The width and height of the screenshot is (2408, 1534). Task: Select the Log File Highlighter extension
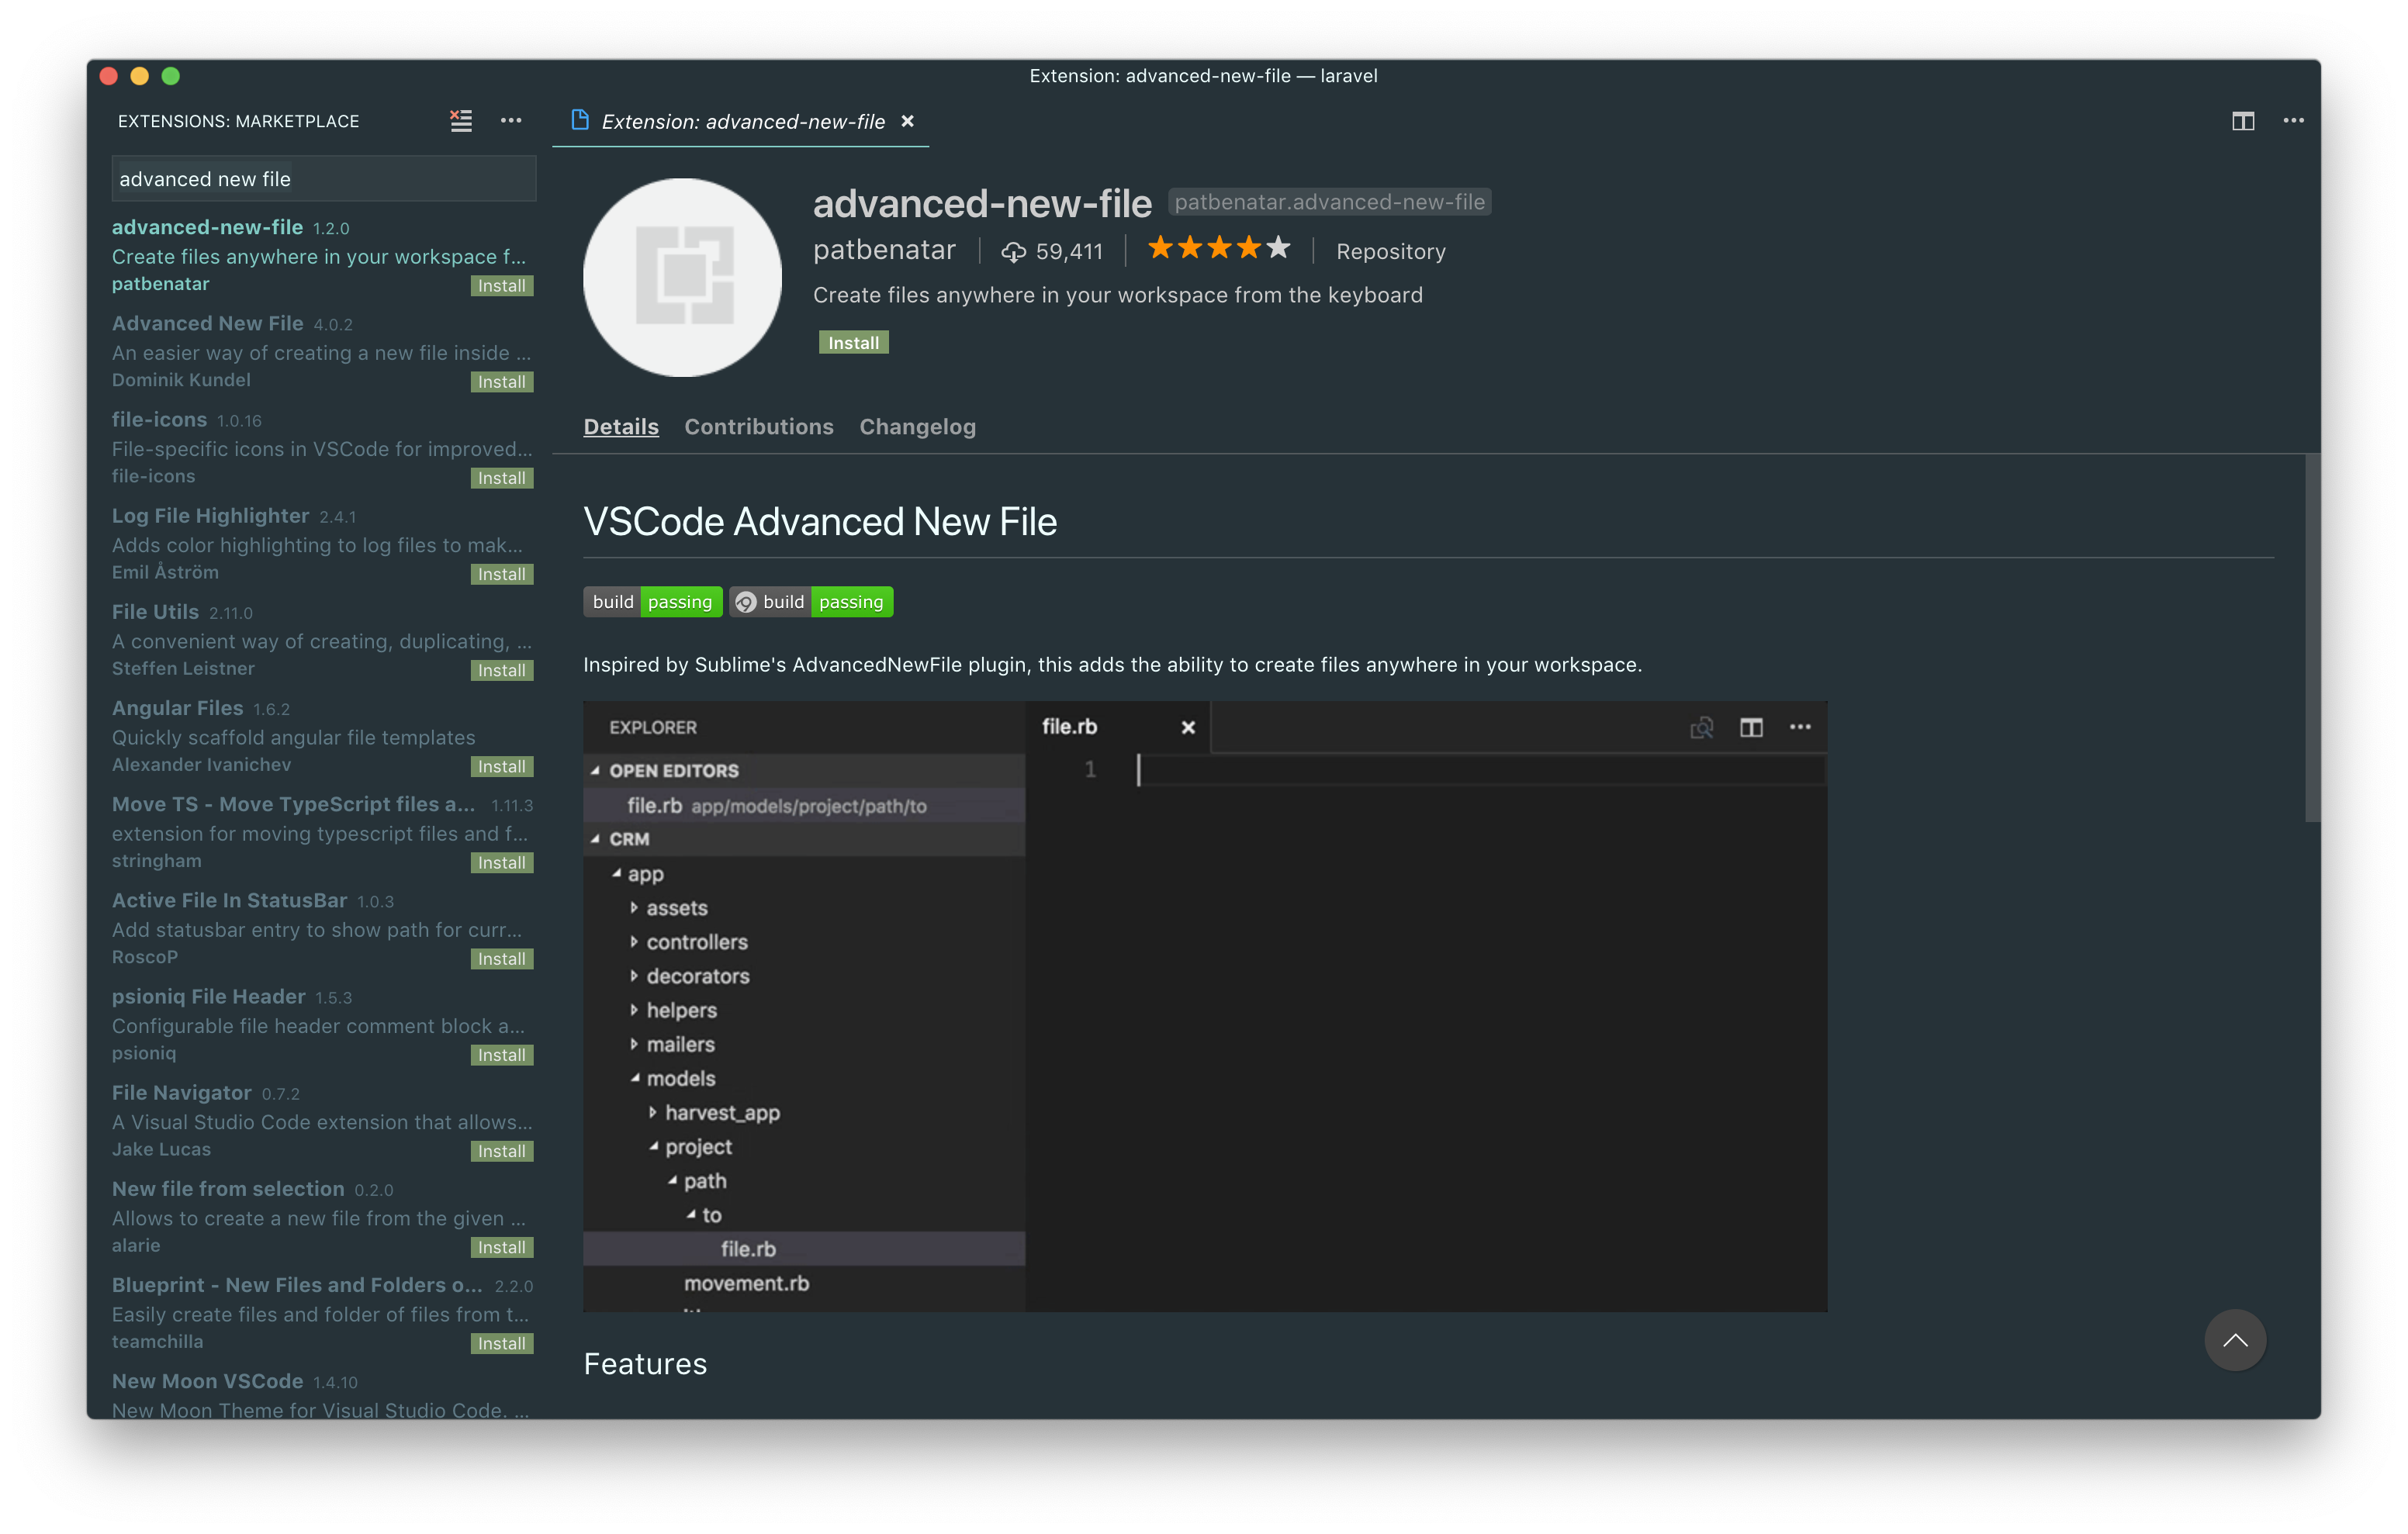click(x=210, y=516)
